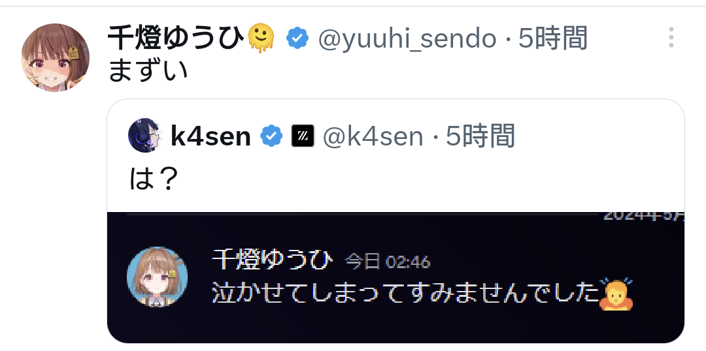
Task: Open the quoted tweet text は？
Action: tap(154, 179)
